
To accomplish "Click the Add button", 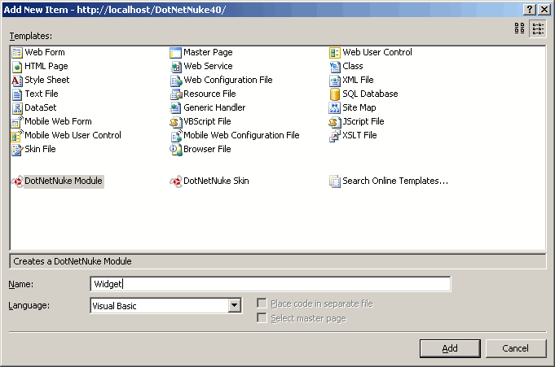I will 450,348.
